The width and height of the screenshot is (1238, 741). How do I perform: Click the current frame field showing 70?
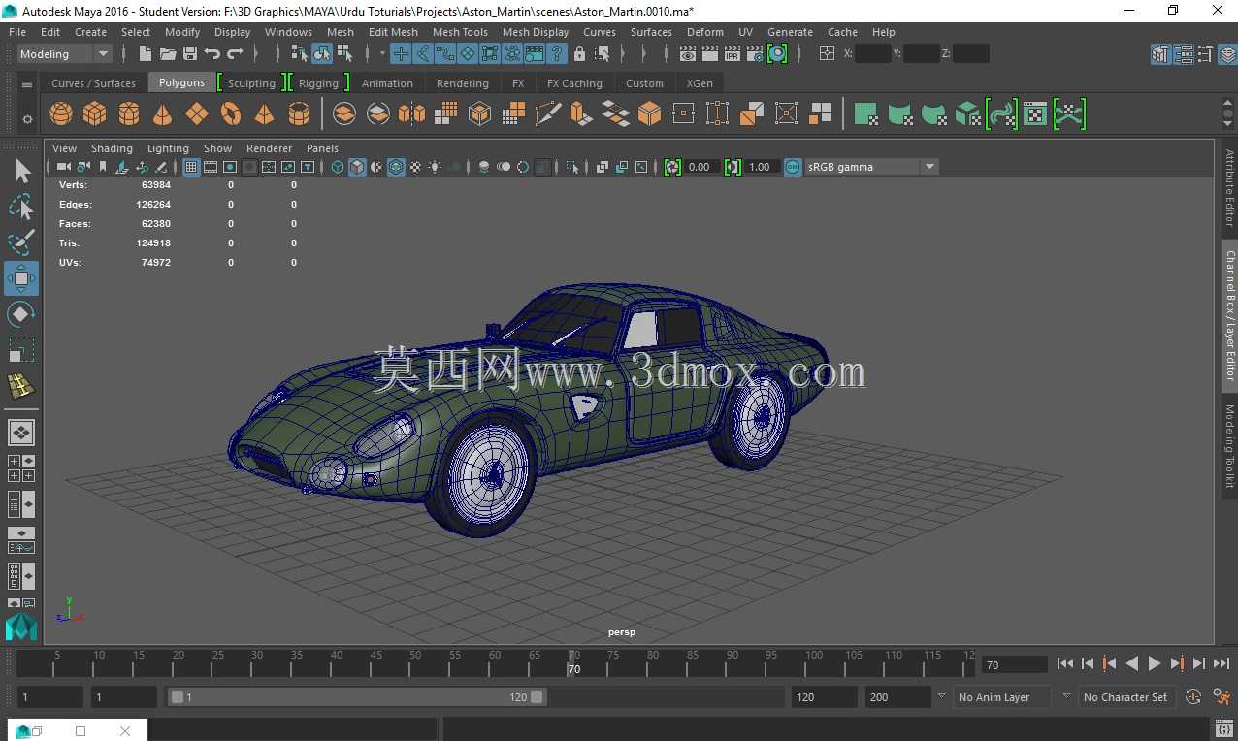[1015, 664]
